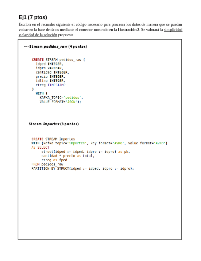Screen dimensions: 201x261
Task: Click the VALUE_FORMAT='JSON' line
Action: (x=60, y=102)
